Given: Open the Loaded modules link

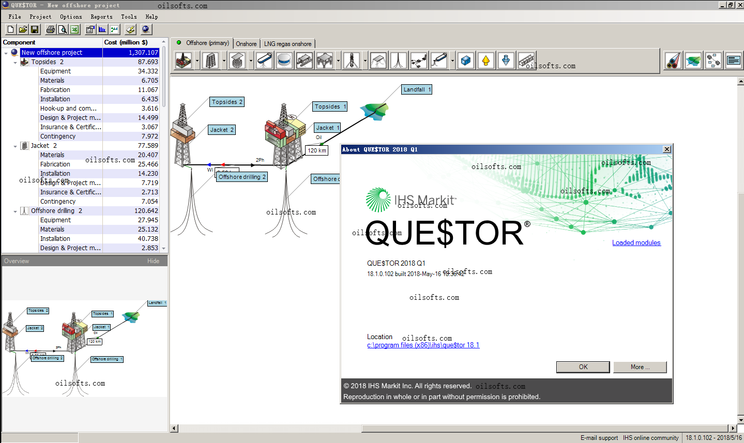Looking at the screenshot, I should (x=636, y=242).
